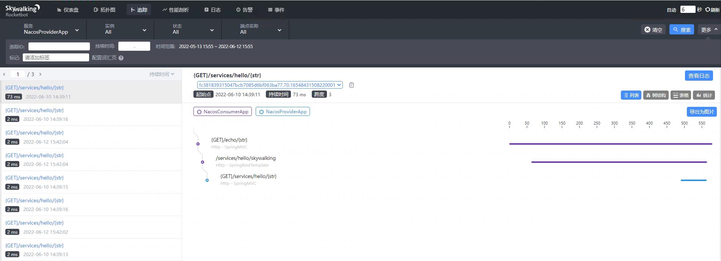Expand the 服务 service dropdown

51,29
